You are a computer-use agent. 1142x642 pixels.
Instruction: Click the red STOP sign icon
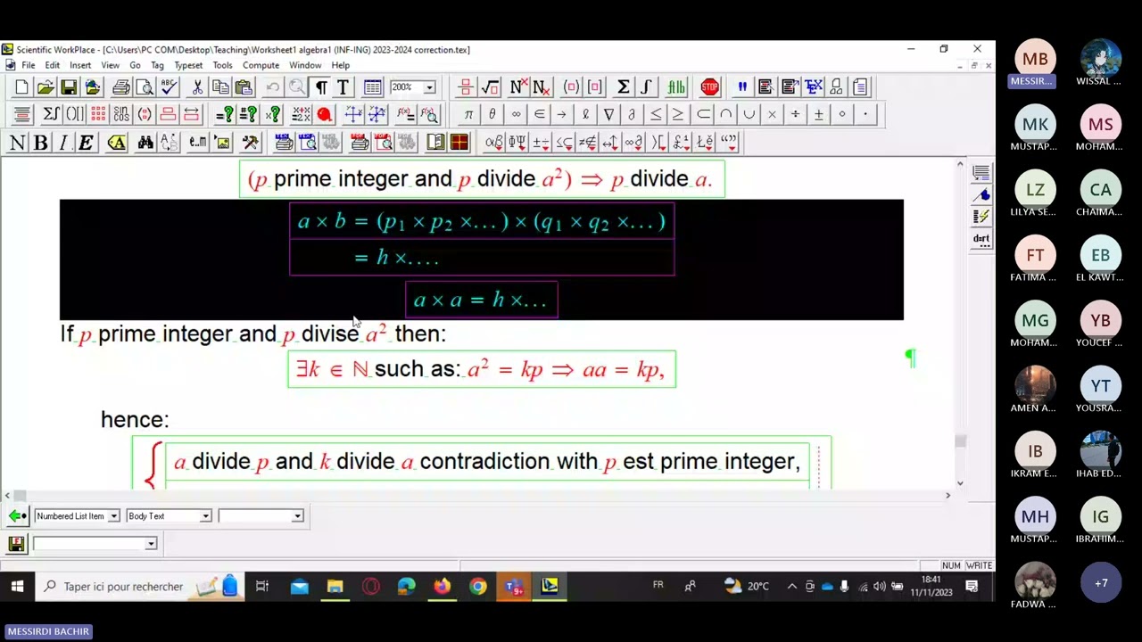point(709,87)
